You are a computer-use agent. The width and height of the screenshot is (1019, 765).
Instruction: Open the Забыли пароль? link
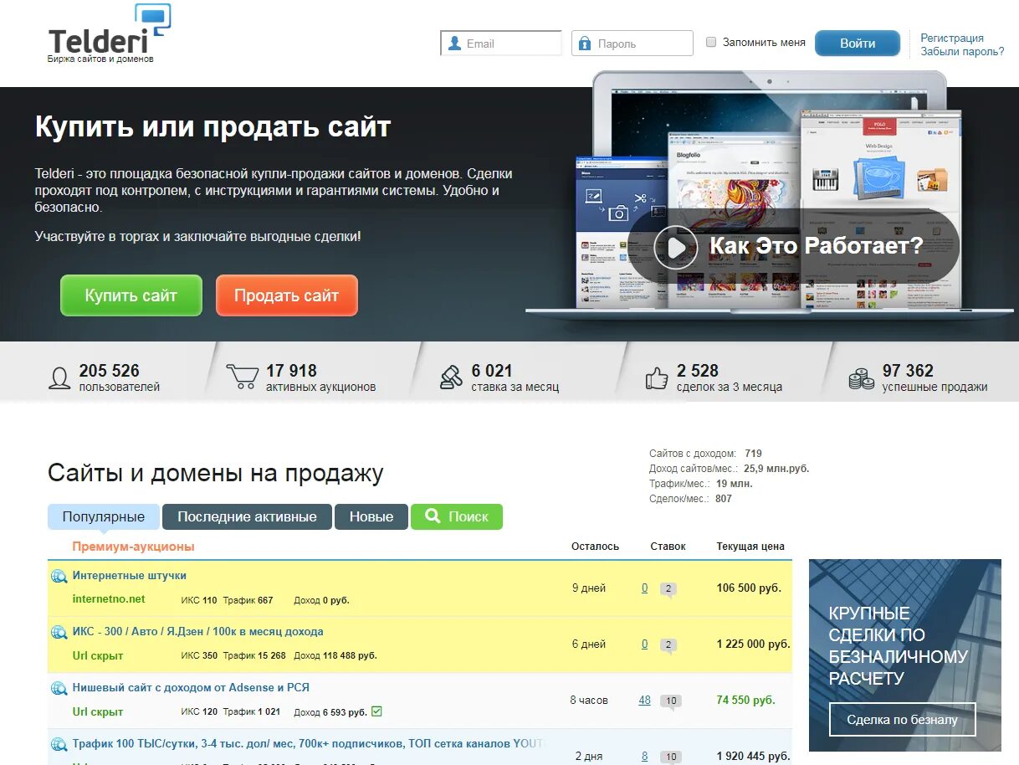[x=962, y=51]
